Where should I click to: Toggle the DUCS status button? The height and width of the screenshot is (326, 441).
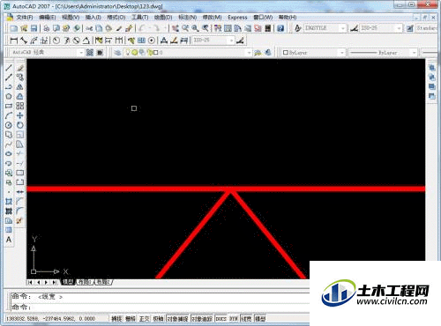[x=221, y=319]
